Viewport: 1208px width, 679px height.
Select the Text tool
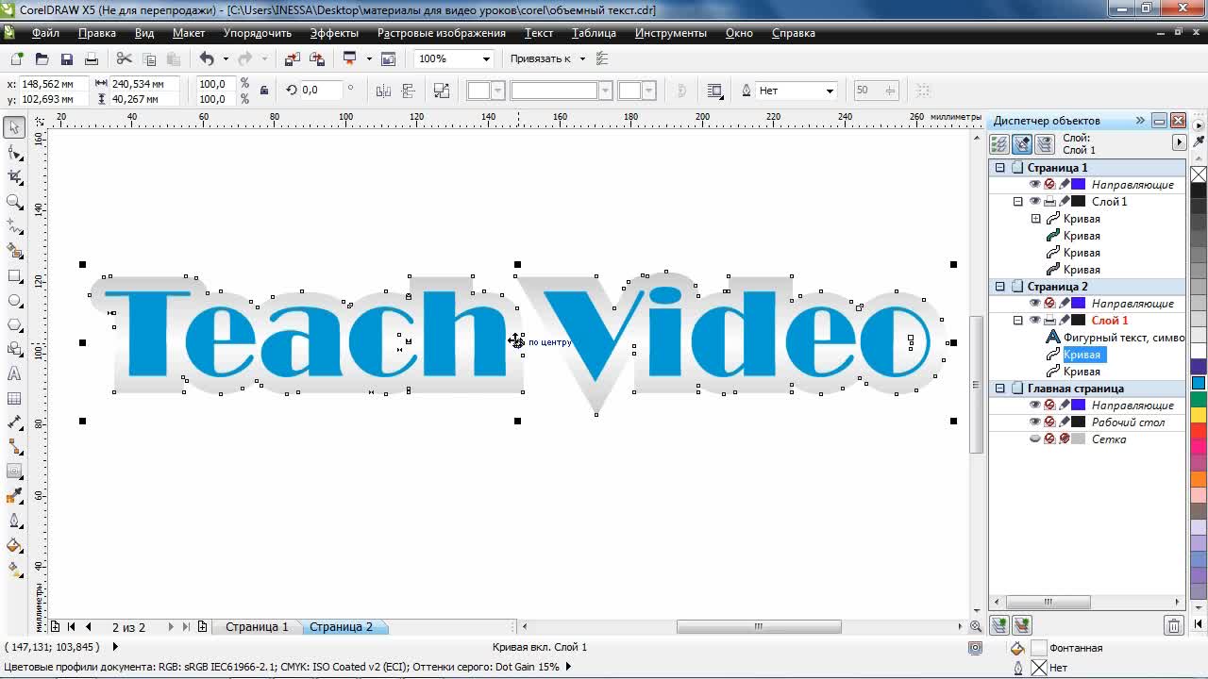coord(14,373)
